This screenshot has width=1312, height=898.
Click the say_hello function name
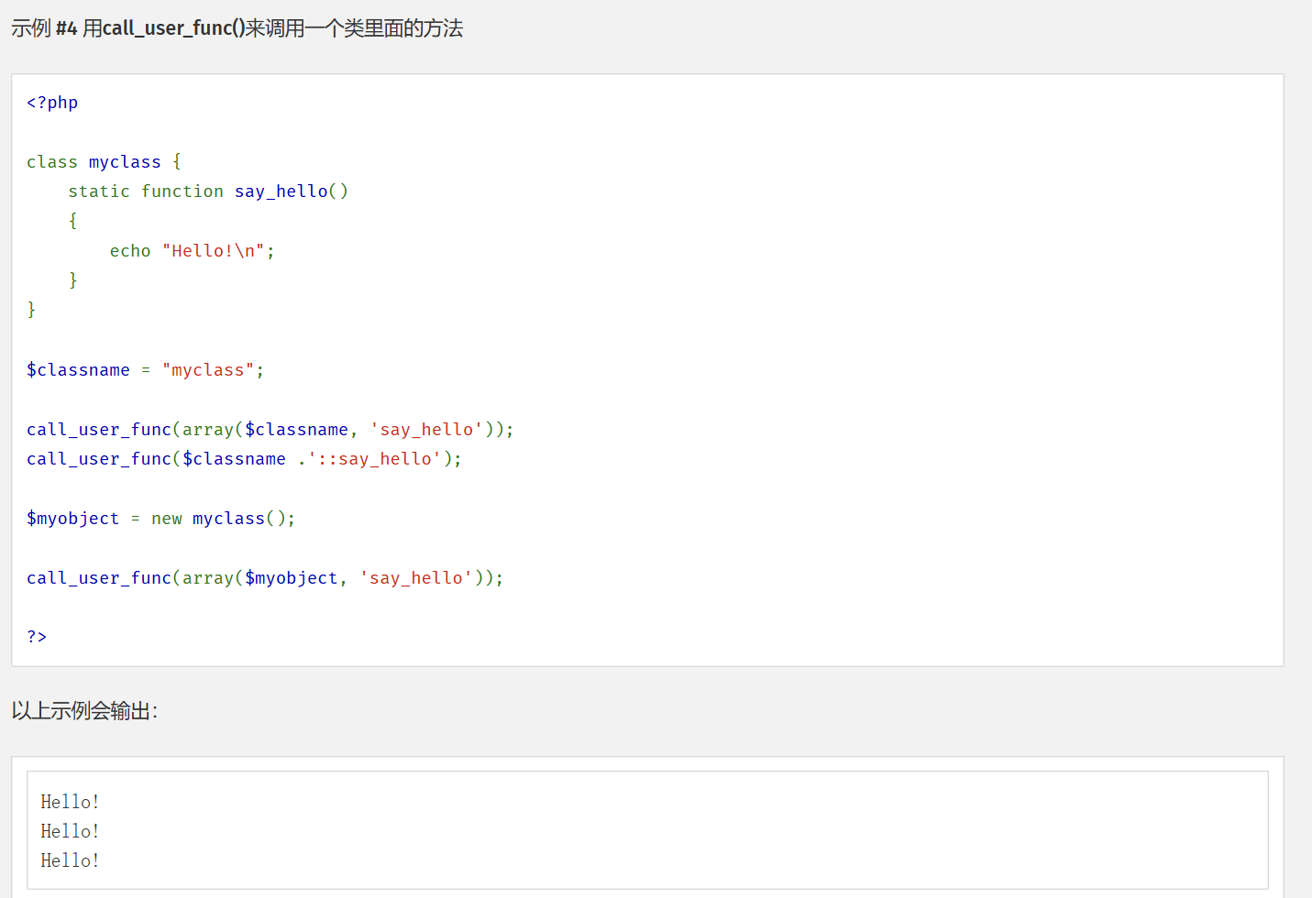[281, 191]
